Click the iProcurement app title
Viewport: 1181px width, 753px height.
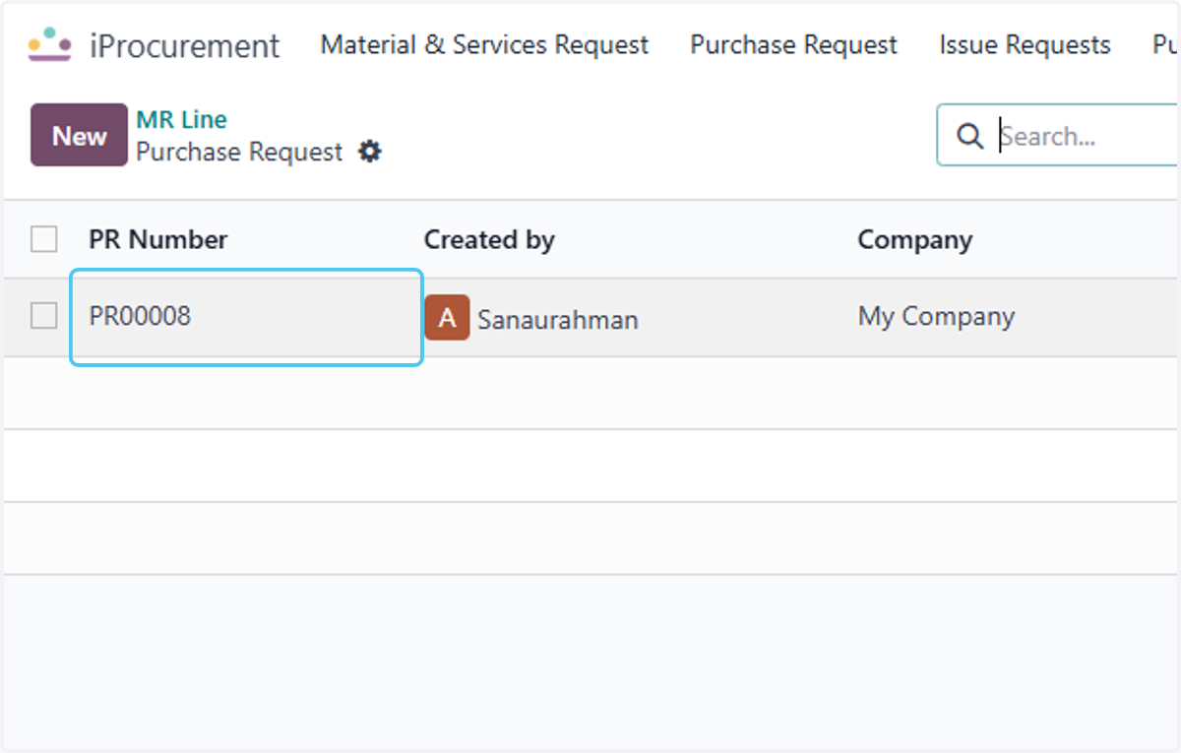pos(185,46)
